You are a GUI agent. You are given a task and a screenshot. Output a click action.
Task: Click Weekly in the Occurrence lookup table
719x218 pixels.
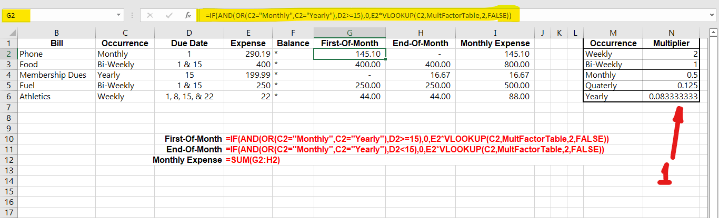(613, 54)
